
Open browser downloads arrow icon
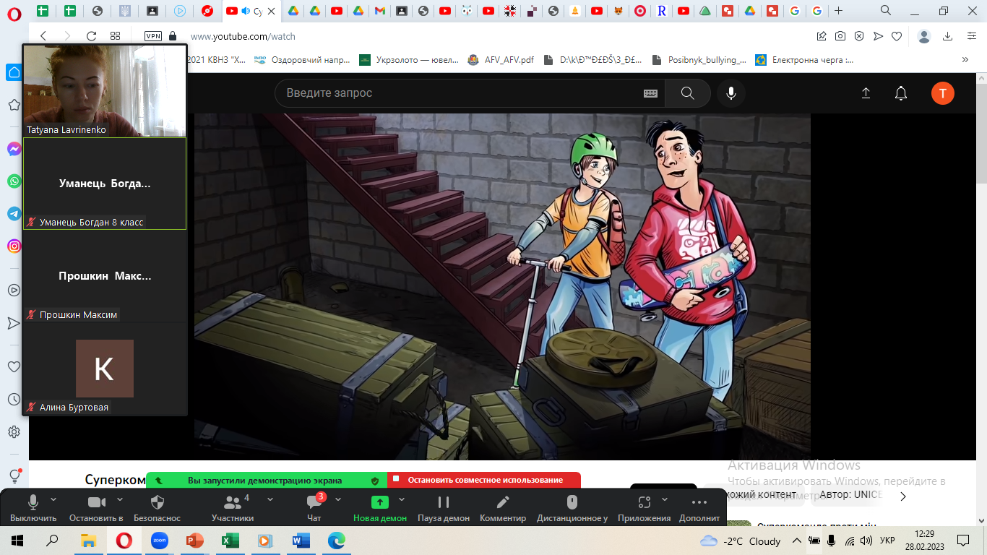[948, 36]
